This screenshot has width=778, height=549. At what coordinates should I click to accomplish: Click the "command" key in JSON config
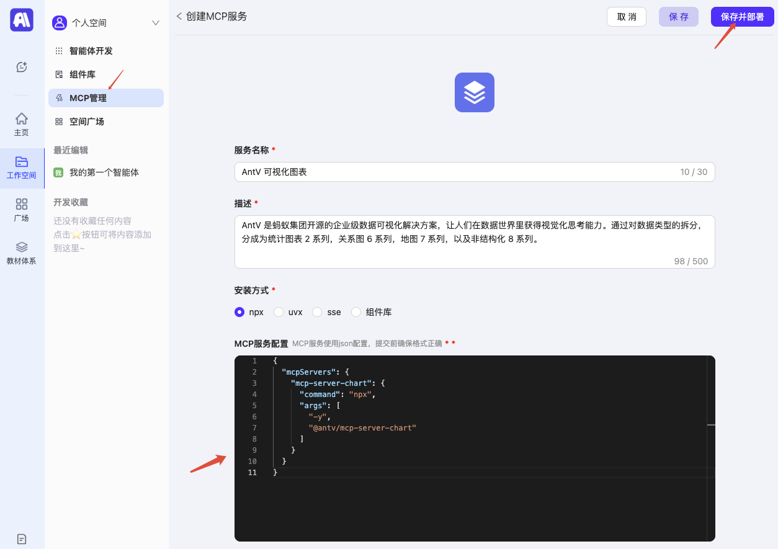point(320,395)
